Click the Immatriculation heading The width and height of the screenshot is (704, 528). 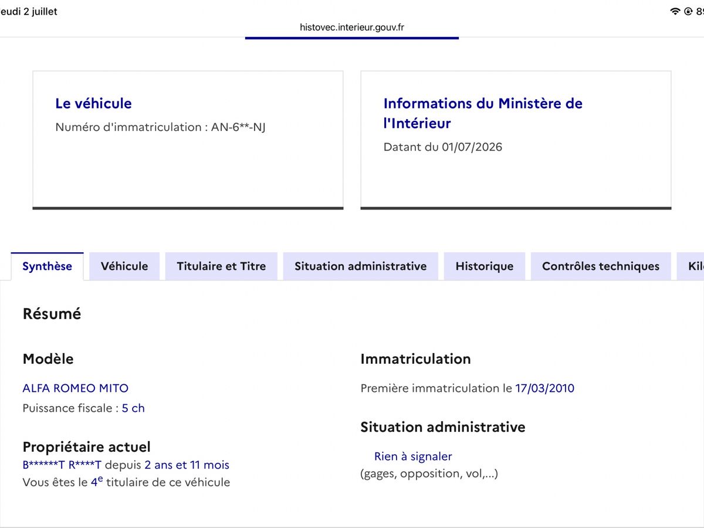pos(415,359)
